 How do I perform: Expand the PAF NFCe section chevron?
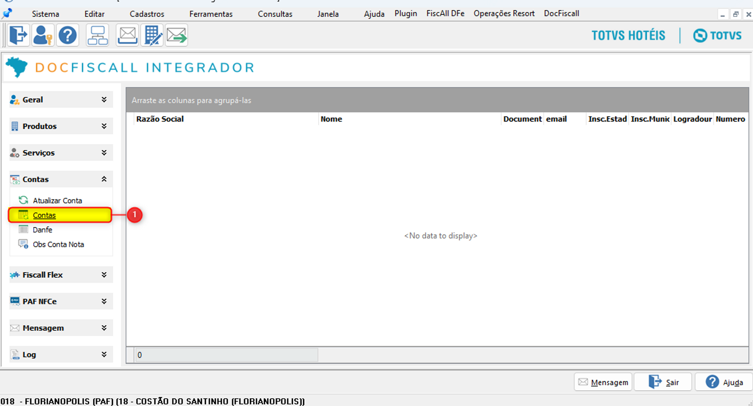(x=104, y=301)
